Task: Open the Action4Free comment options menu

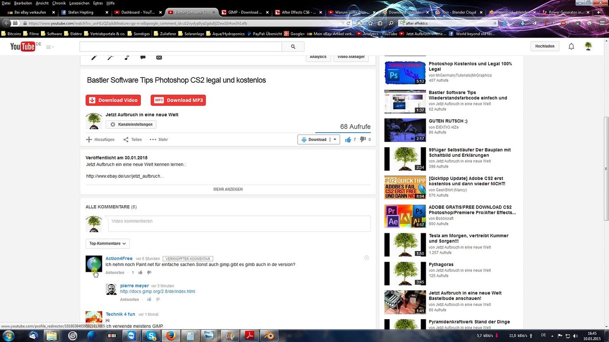Action: (x=366, y=258)
